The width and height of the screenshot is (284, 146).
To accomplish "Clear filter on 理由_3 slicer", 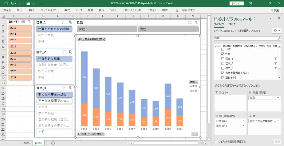I will pos(70,88).
